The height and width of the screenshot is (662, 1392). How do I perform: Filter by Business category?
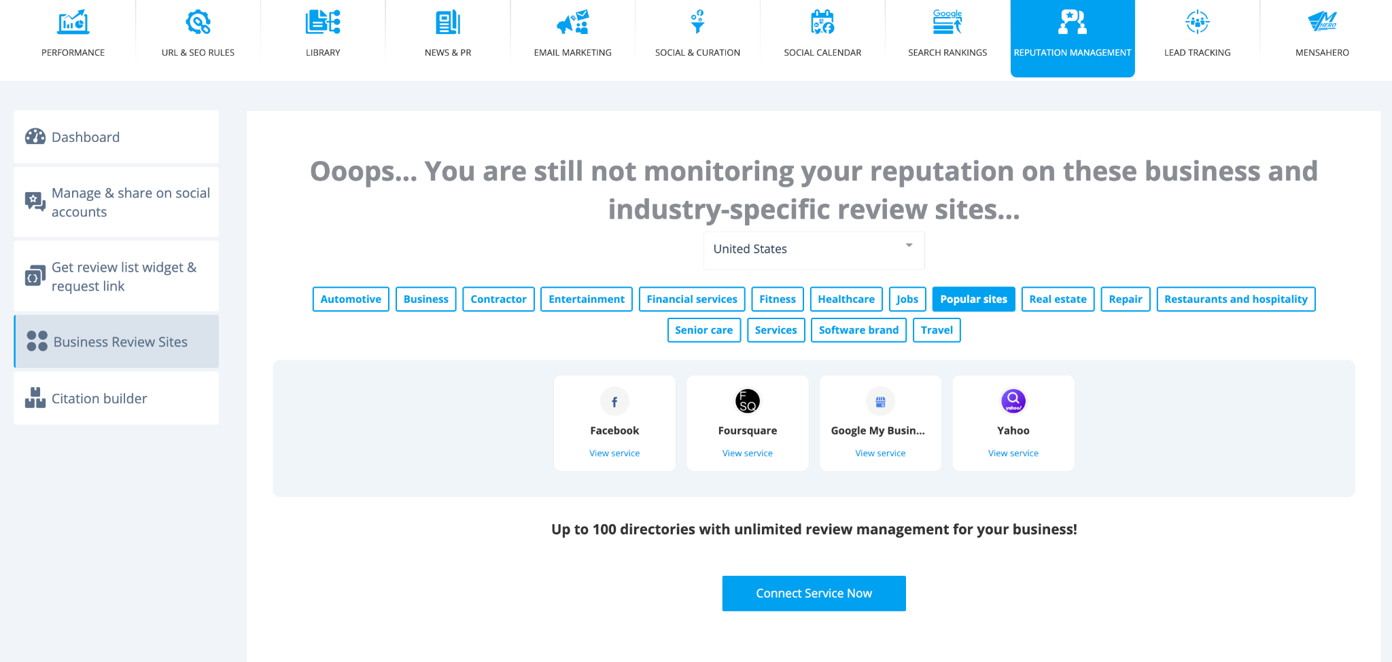click(426, 299)
